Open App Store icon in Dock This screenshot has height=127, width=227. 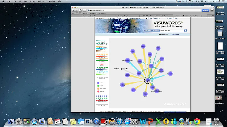[127, 121]
